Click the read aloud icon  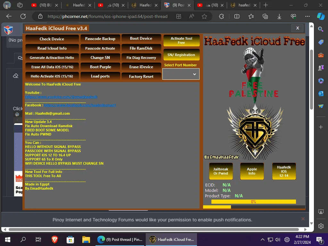pos(192,16)
